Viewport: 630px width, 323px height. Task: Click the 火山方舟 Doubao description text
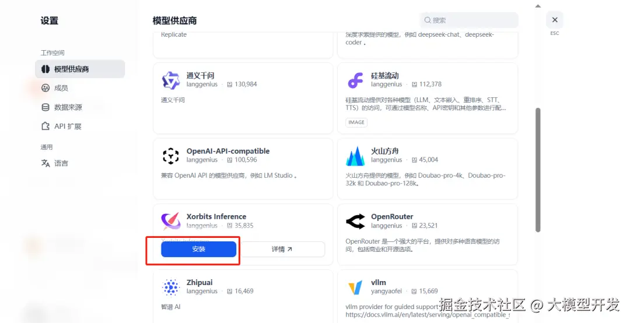click(x=425, y=179)
